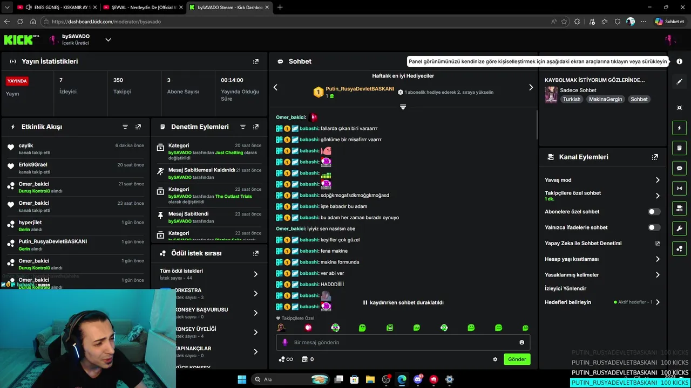Expand Tüm ödül istekleri row
The image size is (691, 388).
pyautogui.click(x=209, y=274)
